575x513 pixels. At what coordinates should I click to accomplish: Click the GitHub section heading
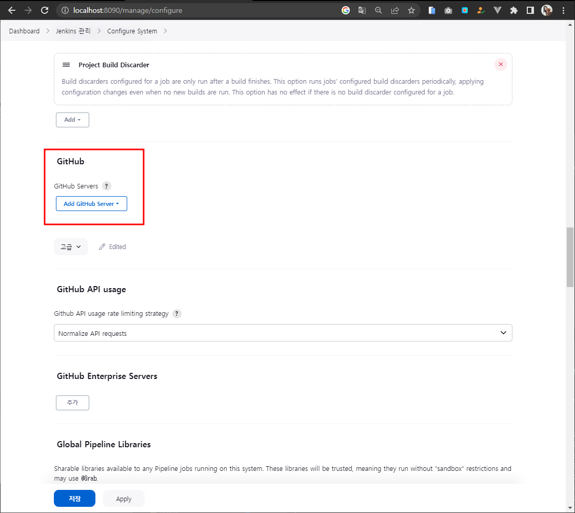click(70, 162)
